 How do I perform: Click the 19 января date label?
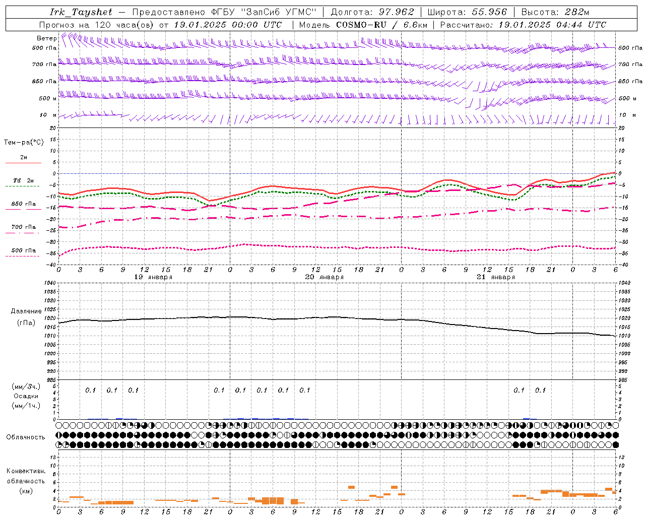point(153,277)
